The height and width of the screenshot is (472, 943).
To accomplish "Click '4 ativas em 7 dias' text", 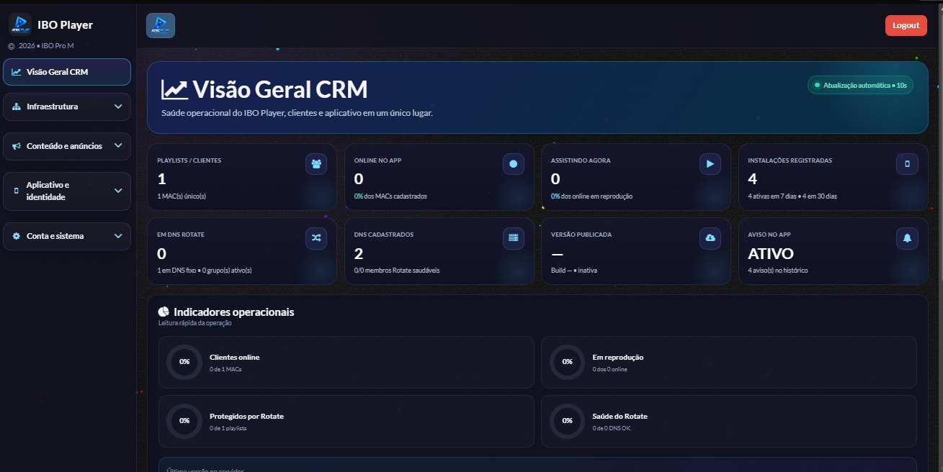I will 772,196.
